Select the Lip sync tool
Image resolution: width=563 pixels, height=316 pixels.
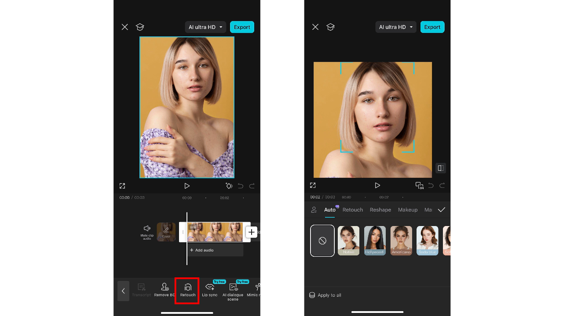210,290
